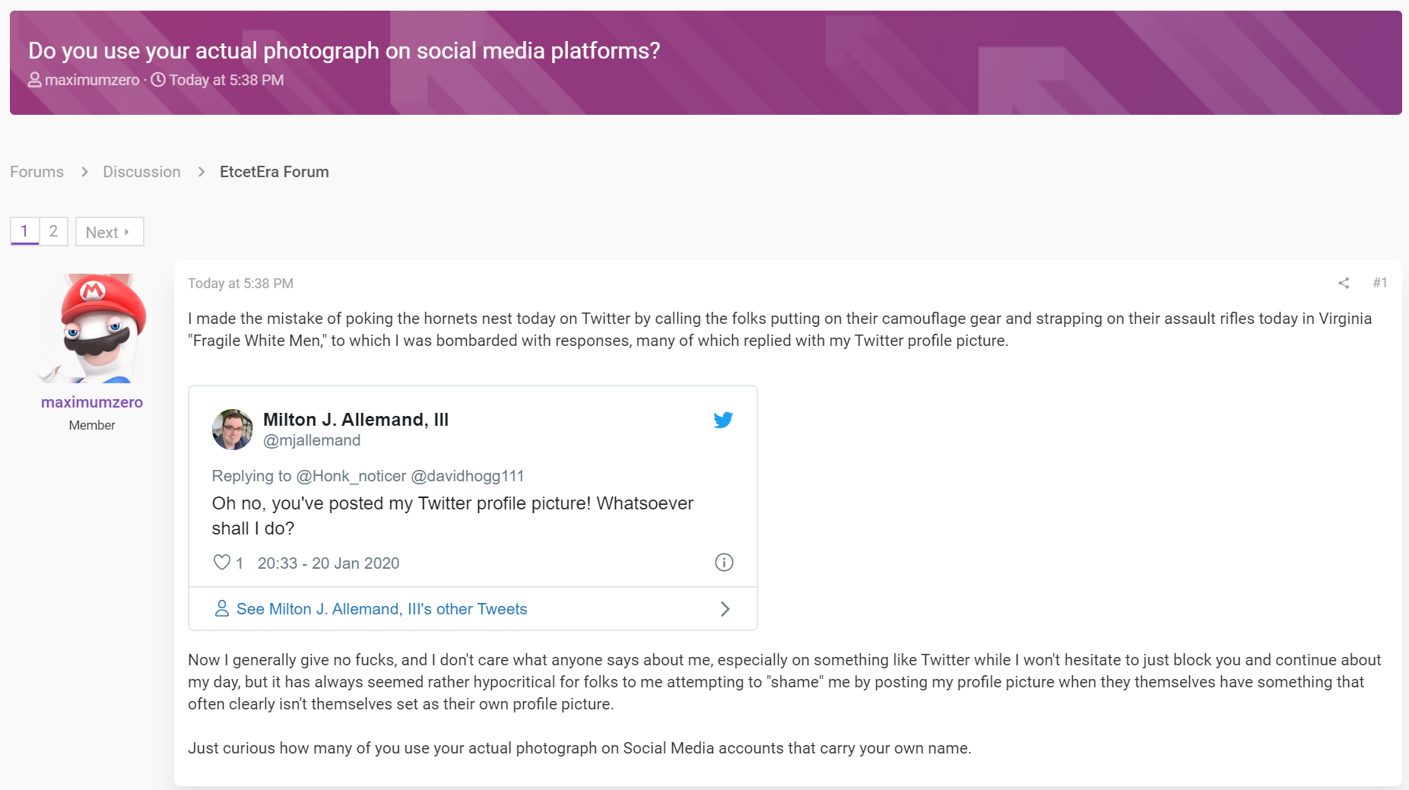Open the EtcetEra Forum breadcrumb
1409x790 pixels.
click(x=275, y=172)
